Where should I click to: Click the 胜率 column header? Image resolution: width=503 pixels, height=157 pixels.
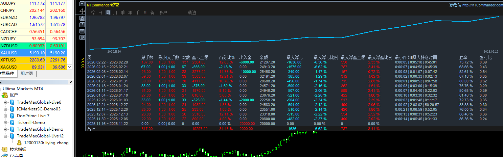(x=463, y=57)
